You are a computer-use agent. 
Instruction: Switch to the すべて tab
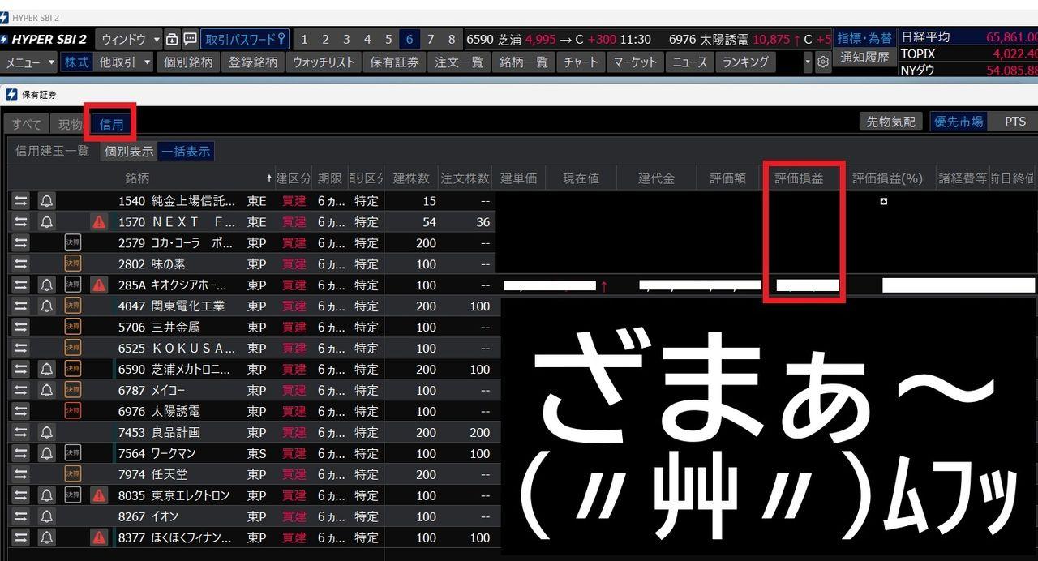27,124
